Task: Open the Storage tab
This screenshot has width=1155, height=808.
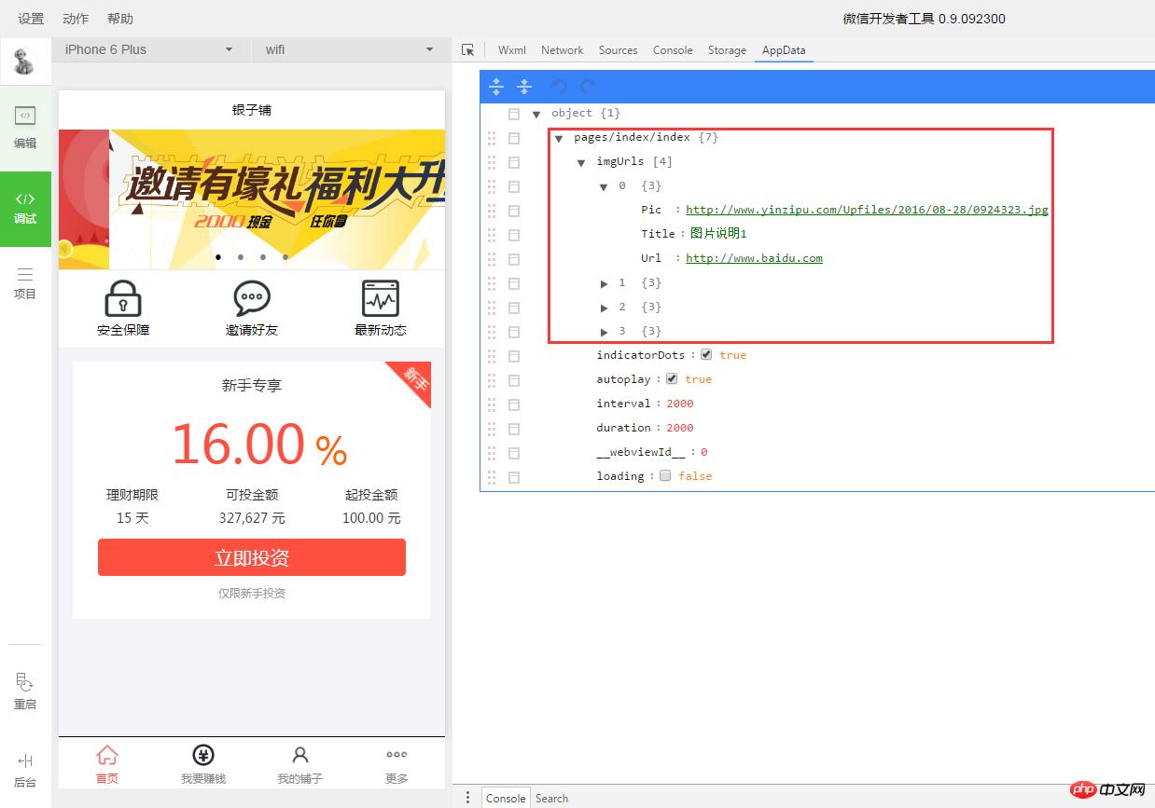Action: coord(726,50)
